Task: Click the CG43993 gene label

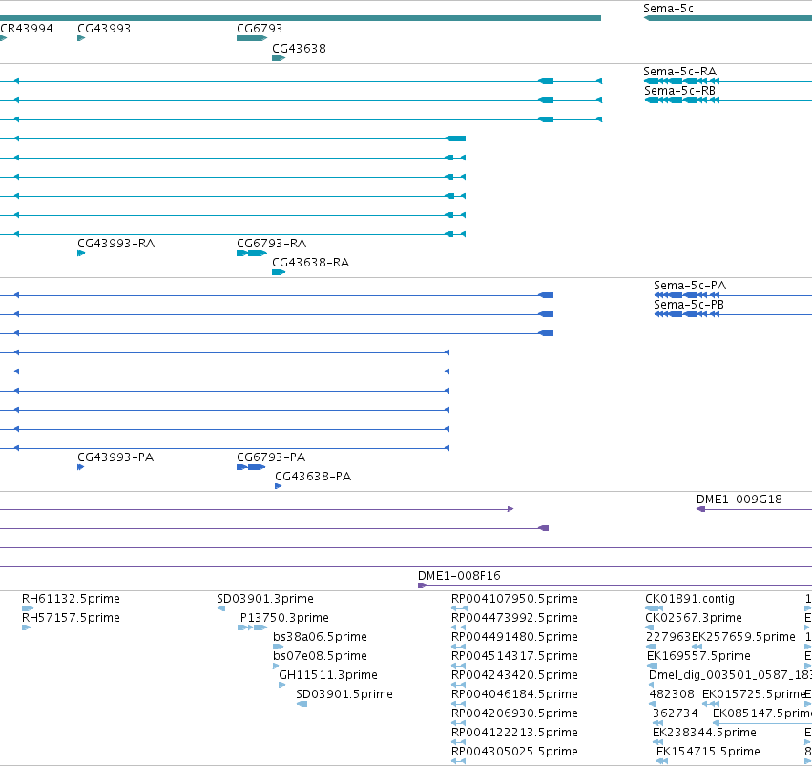Action: [104, 29]
